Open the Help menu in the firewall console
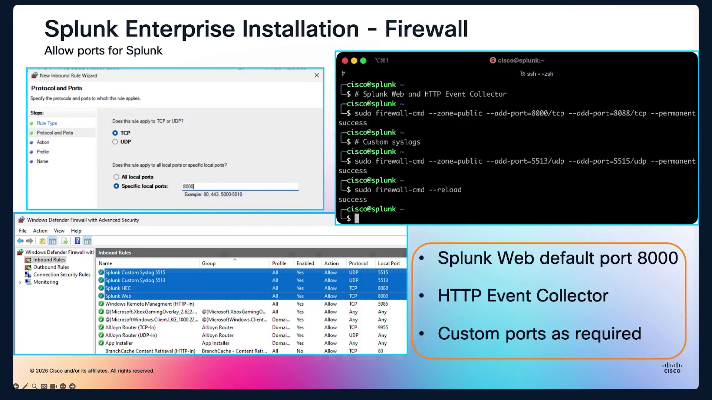712x400 pixels. [76, 231]
